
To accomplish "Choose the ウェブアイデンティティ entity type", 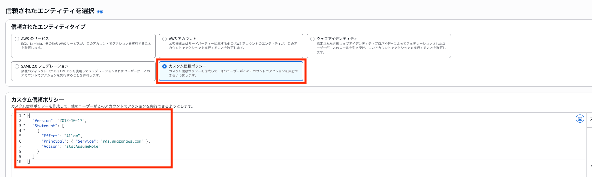I will (312, 39).
